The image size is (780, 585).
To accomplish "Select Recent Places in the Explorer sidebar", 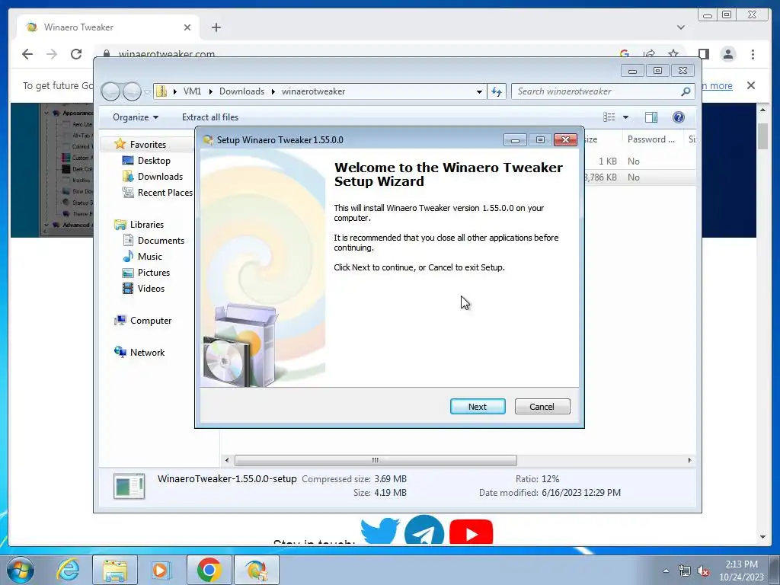I will click(165, 193).
